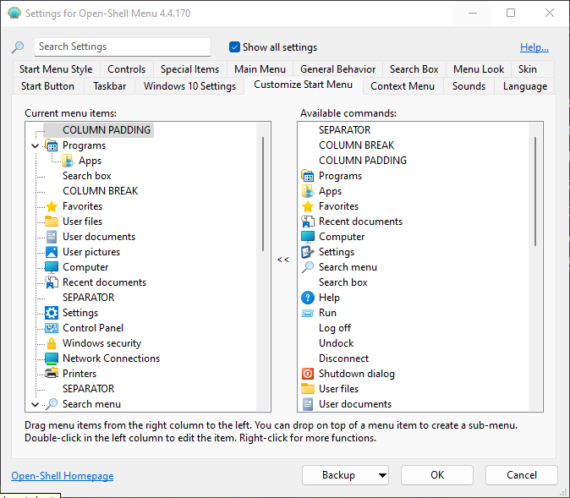Screen dimensions: 570x498
Task: Click OK to save settings
Action: (437, 475)
